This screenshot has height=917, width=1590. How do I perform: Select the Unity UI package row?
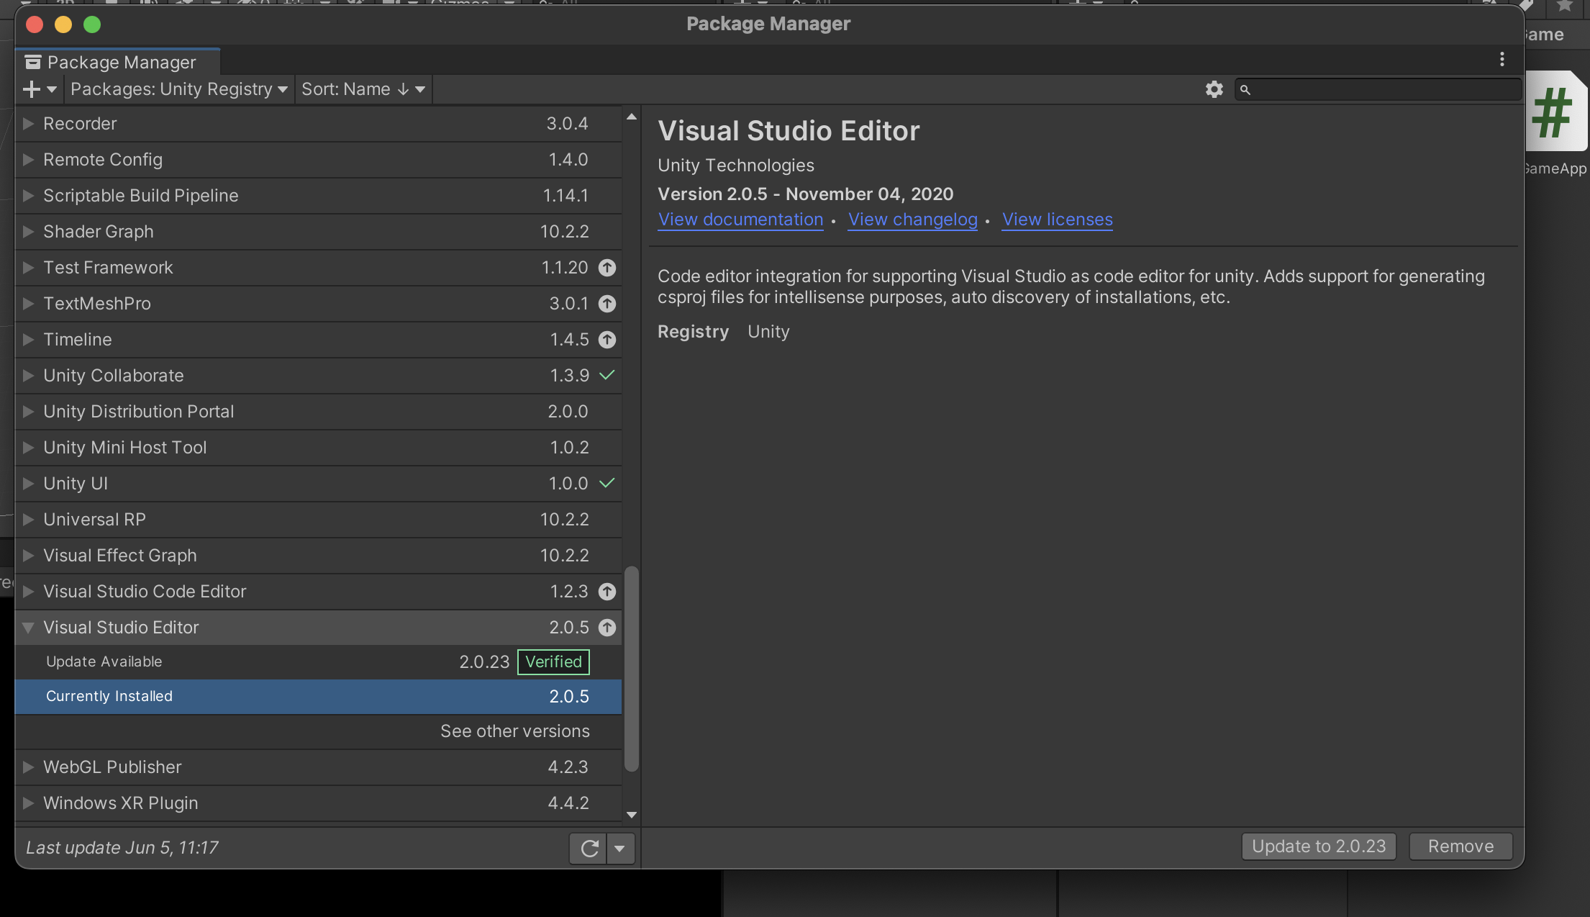319,484
